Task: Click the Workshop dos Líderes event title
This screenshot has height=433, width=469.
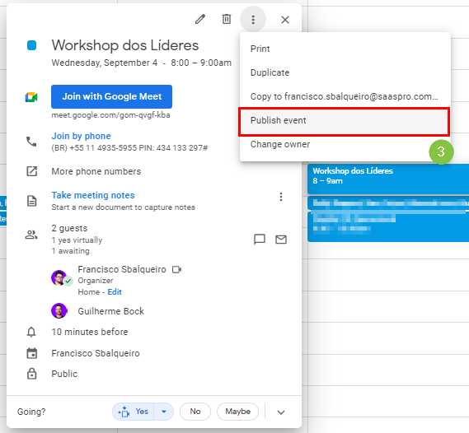Action: [125, 45]
